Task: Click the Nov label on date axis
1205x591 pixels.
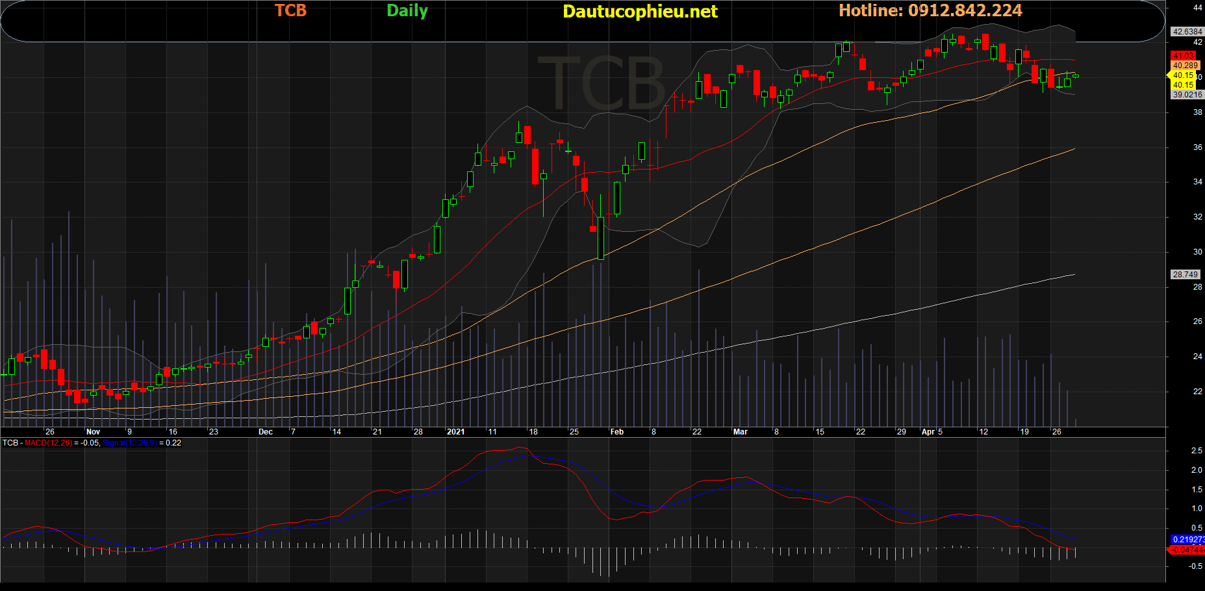Action: (x=93, y=432)
